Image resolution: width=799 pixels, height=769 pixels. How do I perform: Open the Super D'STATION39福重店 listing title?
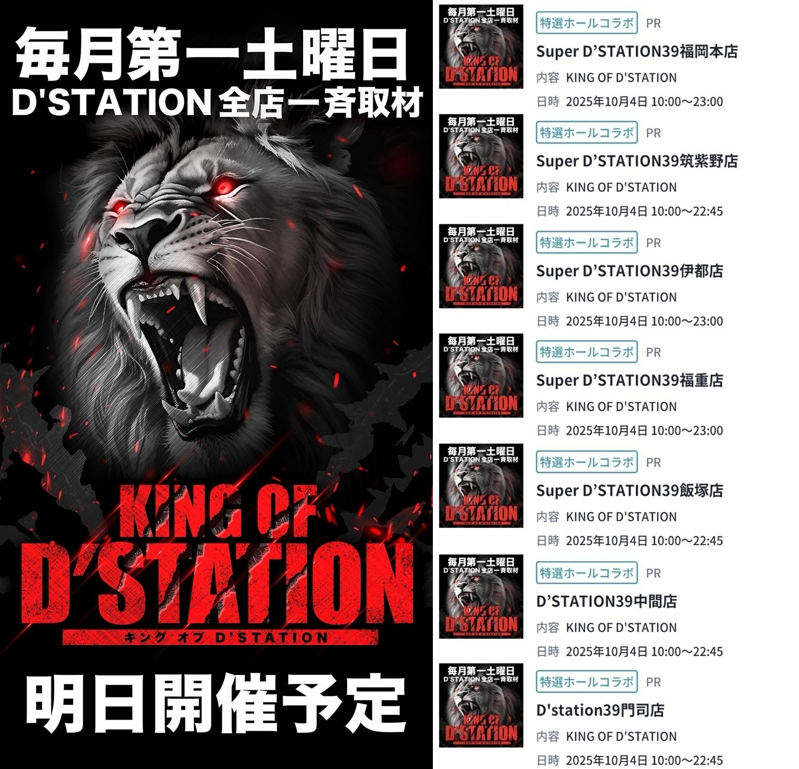coord(629,380)
